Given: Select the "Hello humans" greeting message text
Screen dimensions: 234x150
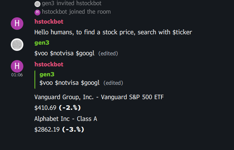Looking at the screenshot, I should (113, 32).
